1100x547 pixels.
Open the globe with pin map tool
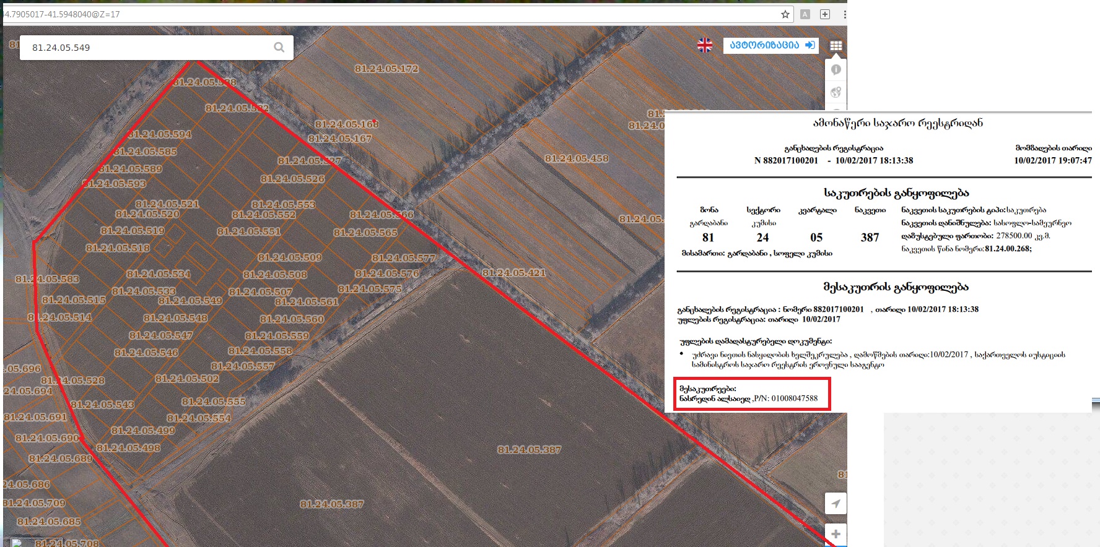point(836,92)
